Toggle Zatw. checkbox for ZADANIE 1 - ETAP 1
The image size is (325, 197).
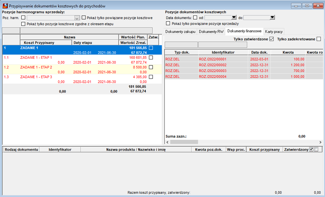[151, 58]
